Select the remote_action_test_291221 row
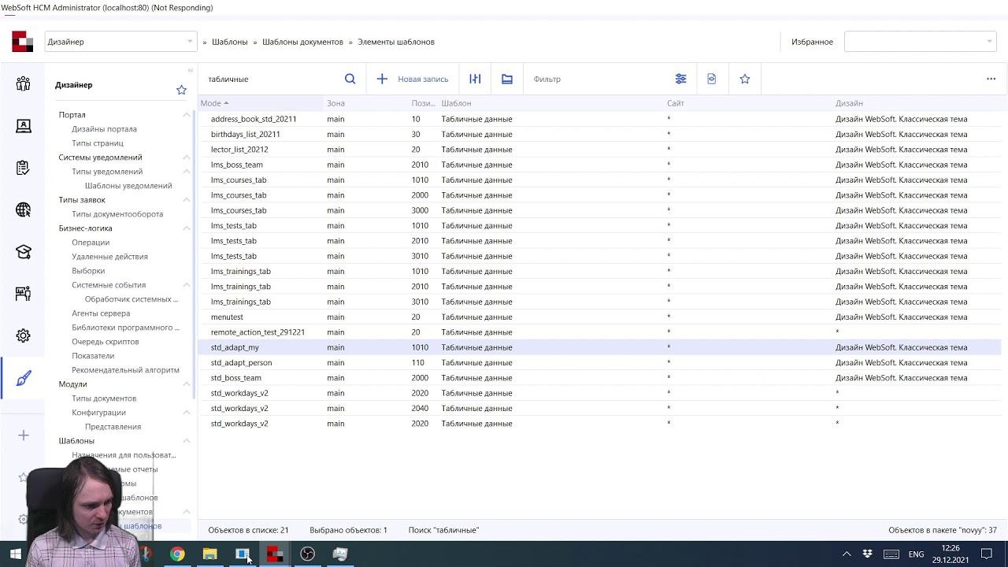Viewport: 1008px width, 567px height. 599,332
